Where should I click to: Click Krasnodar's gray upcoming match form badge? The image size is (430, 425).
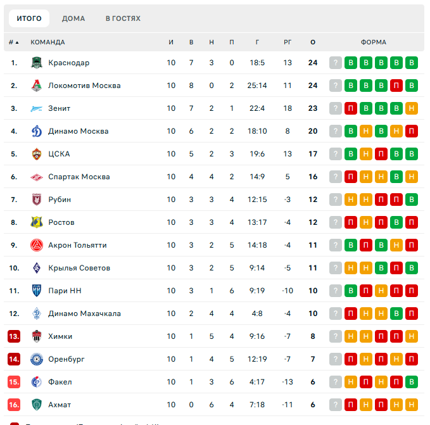point(336,63)
